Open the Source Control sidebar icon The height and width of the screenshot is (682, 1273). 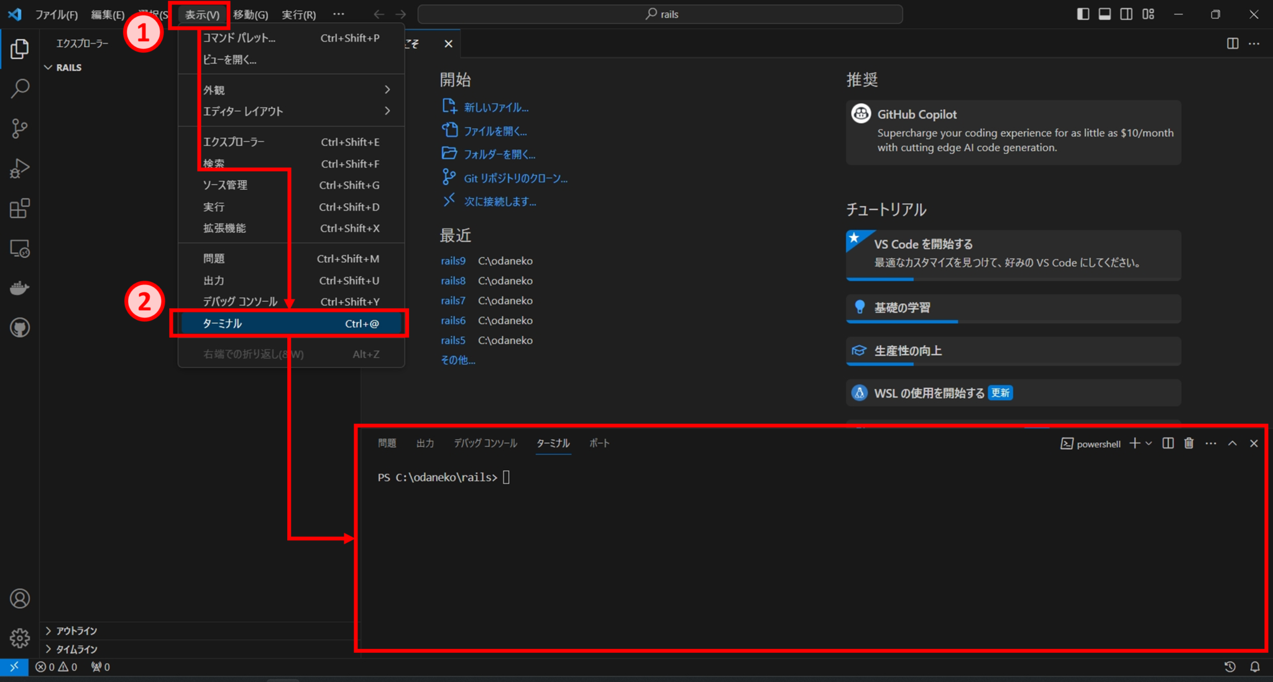click(x=19, y=129)
